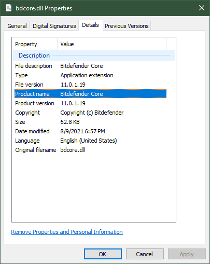The image size is (210, 264).
Task: Click the Apply button
Action: pyautogui.click(x=187, y=254)
